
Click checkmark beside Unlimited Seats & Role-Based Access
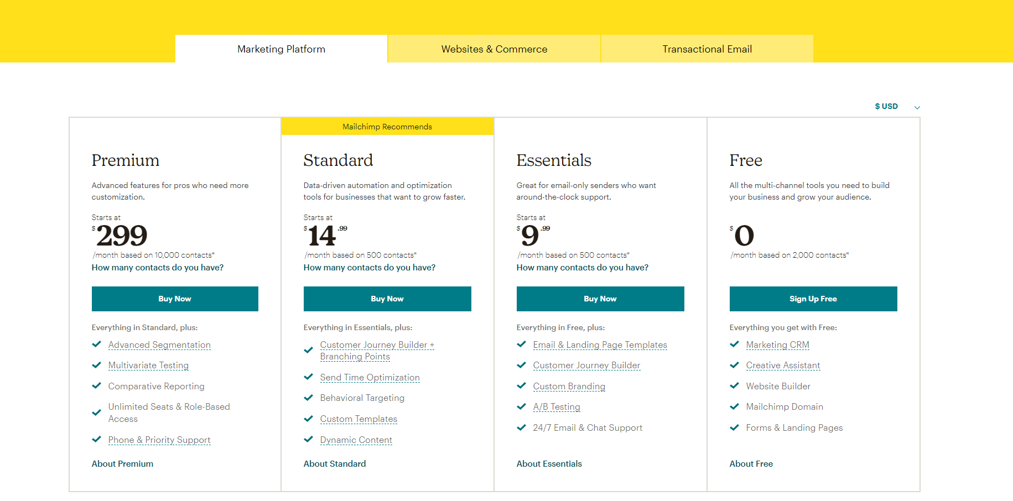pyautogui.click(x=96, y=413)
